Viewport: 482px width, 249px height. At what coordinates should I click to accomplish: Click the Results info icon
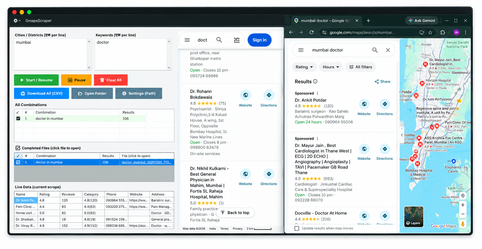click(x=315, y=81)
